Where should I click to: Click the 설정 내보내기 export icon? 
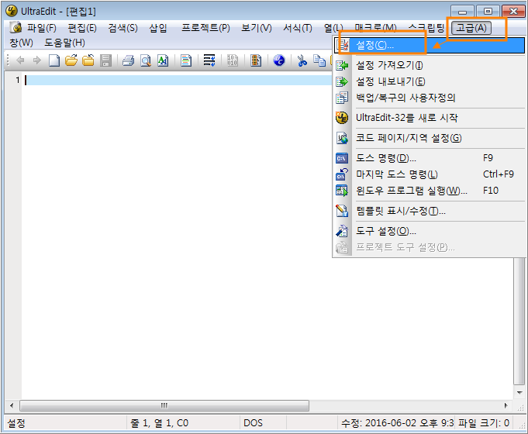[x=342, y=81]
